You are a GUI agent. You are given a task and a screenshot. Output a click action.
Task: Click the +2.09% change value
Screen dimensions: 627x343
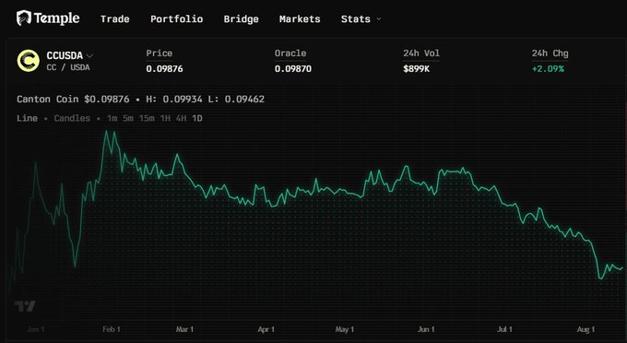pos(548,69)
